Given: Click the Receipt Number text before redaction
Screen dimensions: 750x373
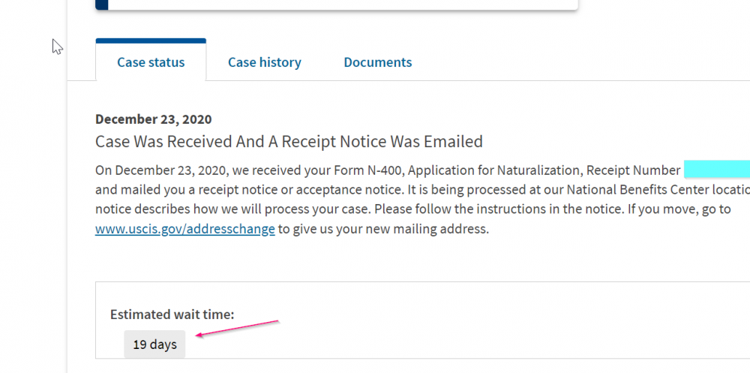Looking at the screenshot, I should (x=633, y=170).
